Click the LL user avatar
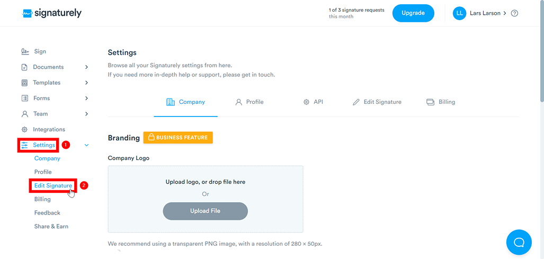 click(459, 13)
